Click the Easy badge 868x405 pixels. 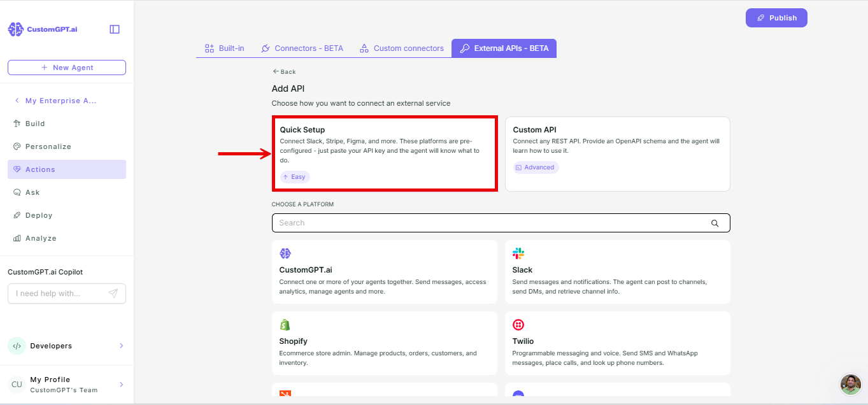295,177
